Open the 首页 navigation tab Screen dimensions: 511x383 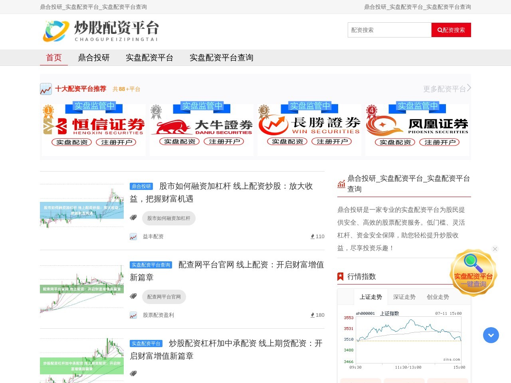(54, 58)
